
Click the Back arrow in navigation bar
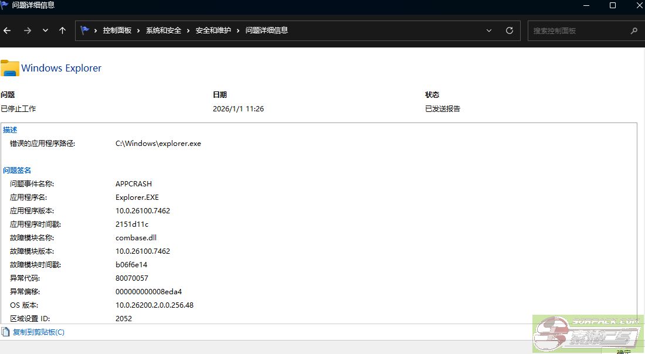(8, 30)
